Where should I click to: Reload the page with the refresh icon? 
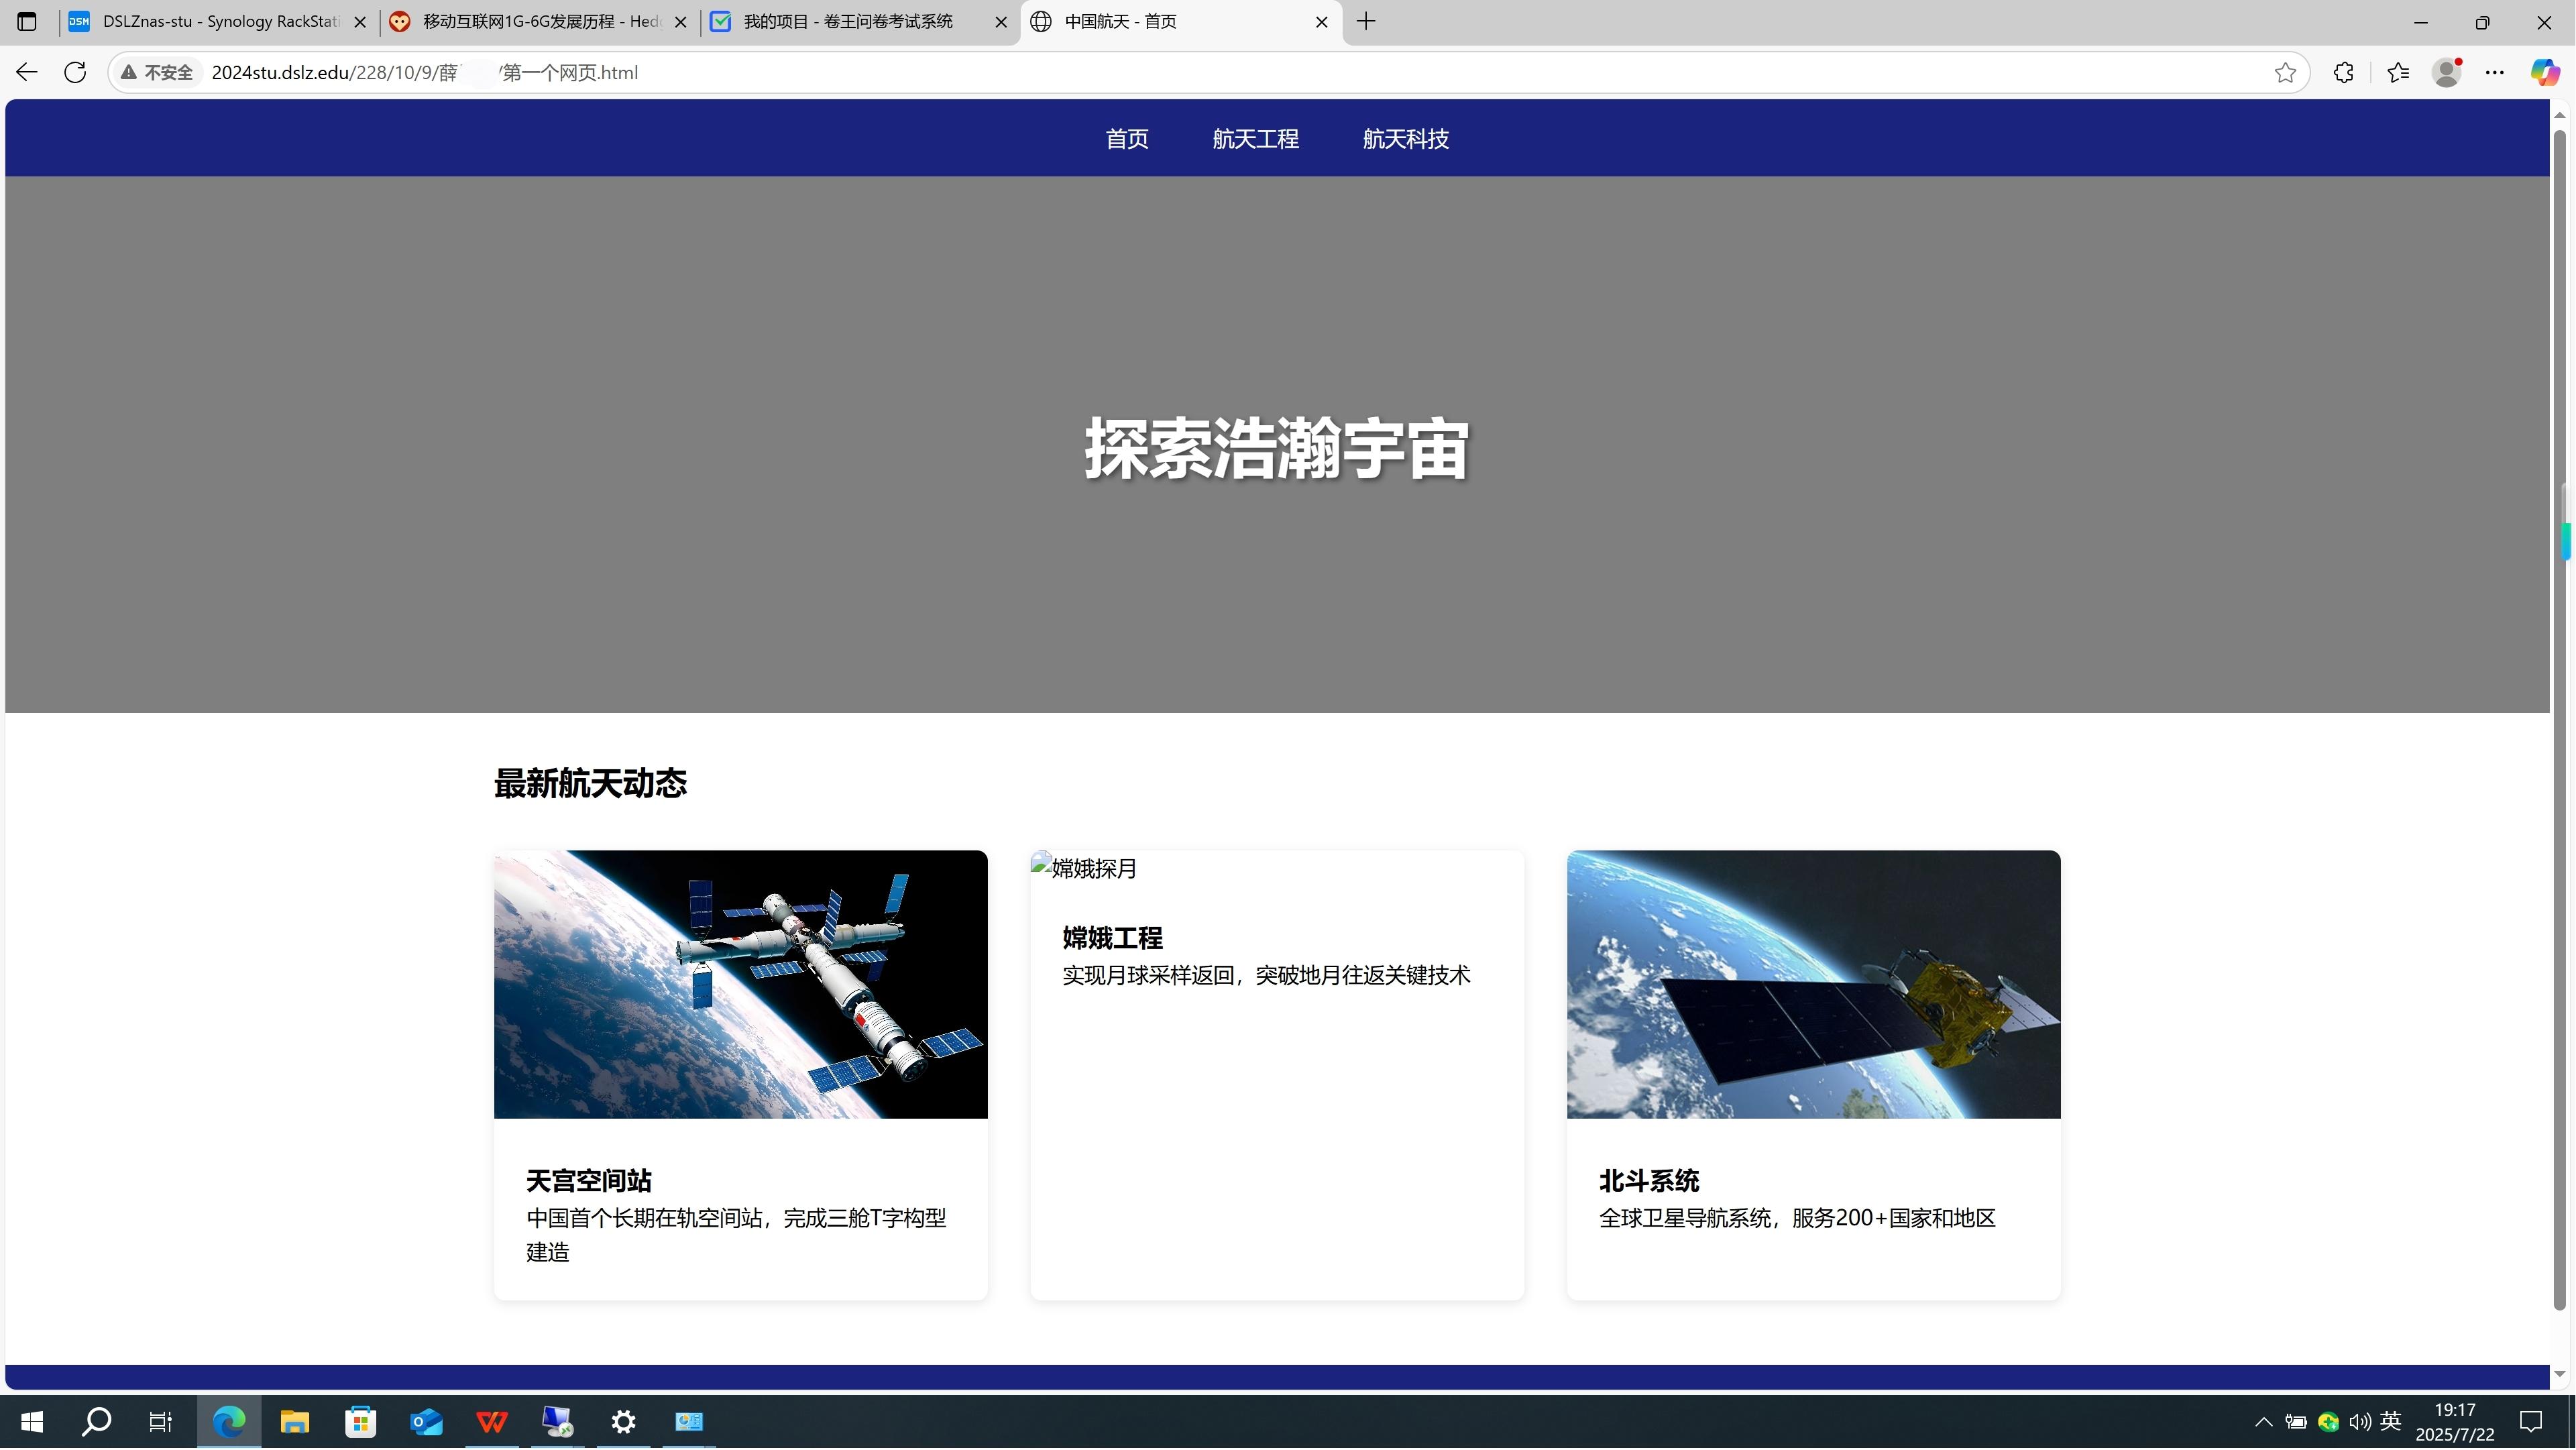(x=75, y=72)
